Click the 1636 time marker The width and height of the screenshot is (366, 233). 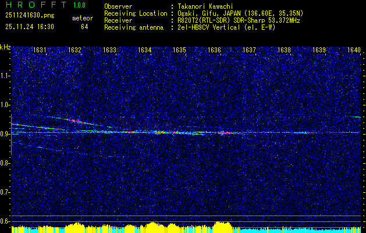coord(214,50)
